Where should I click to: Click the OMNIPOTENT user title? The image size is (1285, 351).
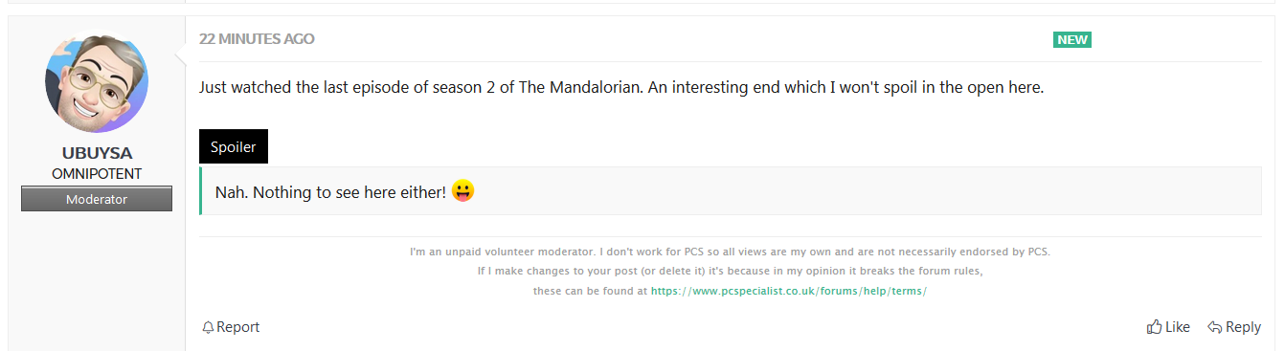[x=97, y=174]
